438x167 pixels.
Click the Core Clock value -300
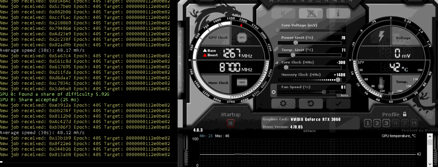pyautogui.click(x=341, y=62)
